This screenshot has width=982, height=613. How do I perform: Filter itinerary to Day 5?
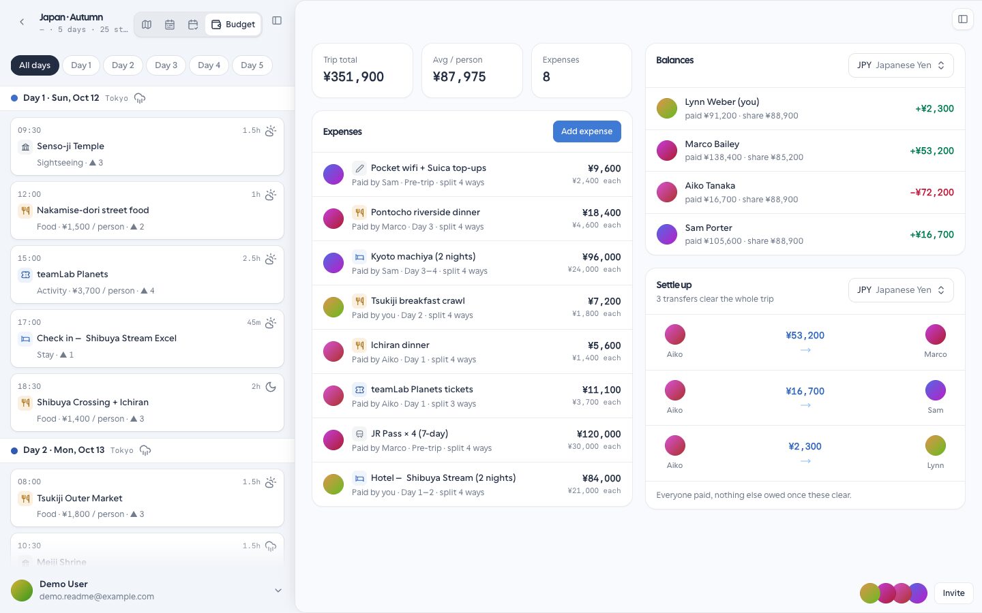(252, 65)
